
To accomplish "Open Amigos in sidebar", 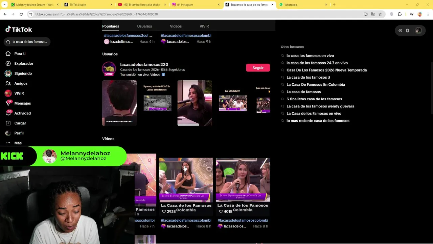I will point(21,83).
